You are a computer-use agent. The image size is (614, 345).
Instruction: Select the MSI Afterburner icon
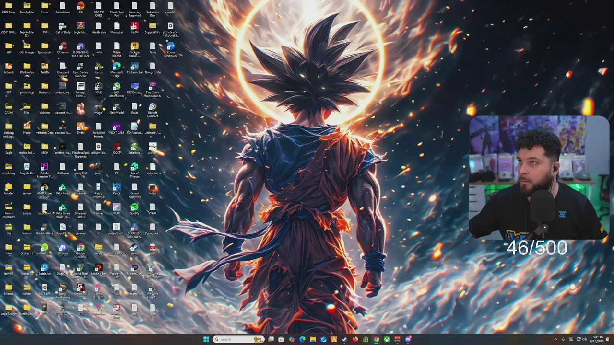point(117,90)
